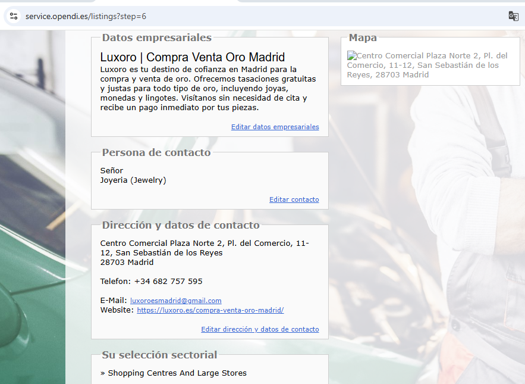Click the Editar datos empresariales link
The width and height of the screenshot is (525, 384).
click(x=275, y=127)
